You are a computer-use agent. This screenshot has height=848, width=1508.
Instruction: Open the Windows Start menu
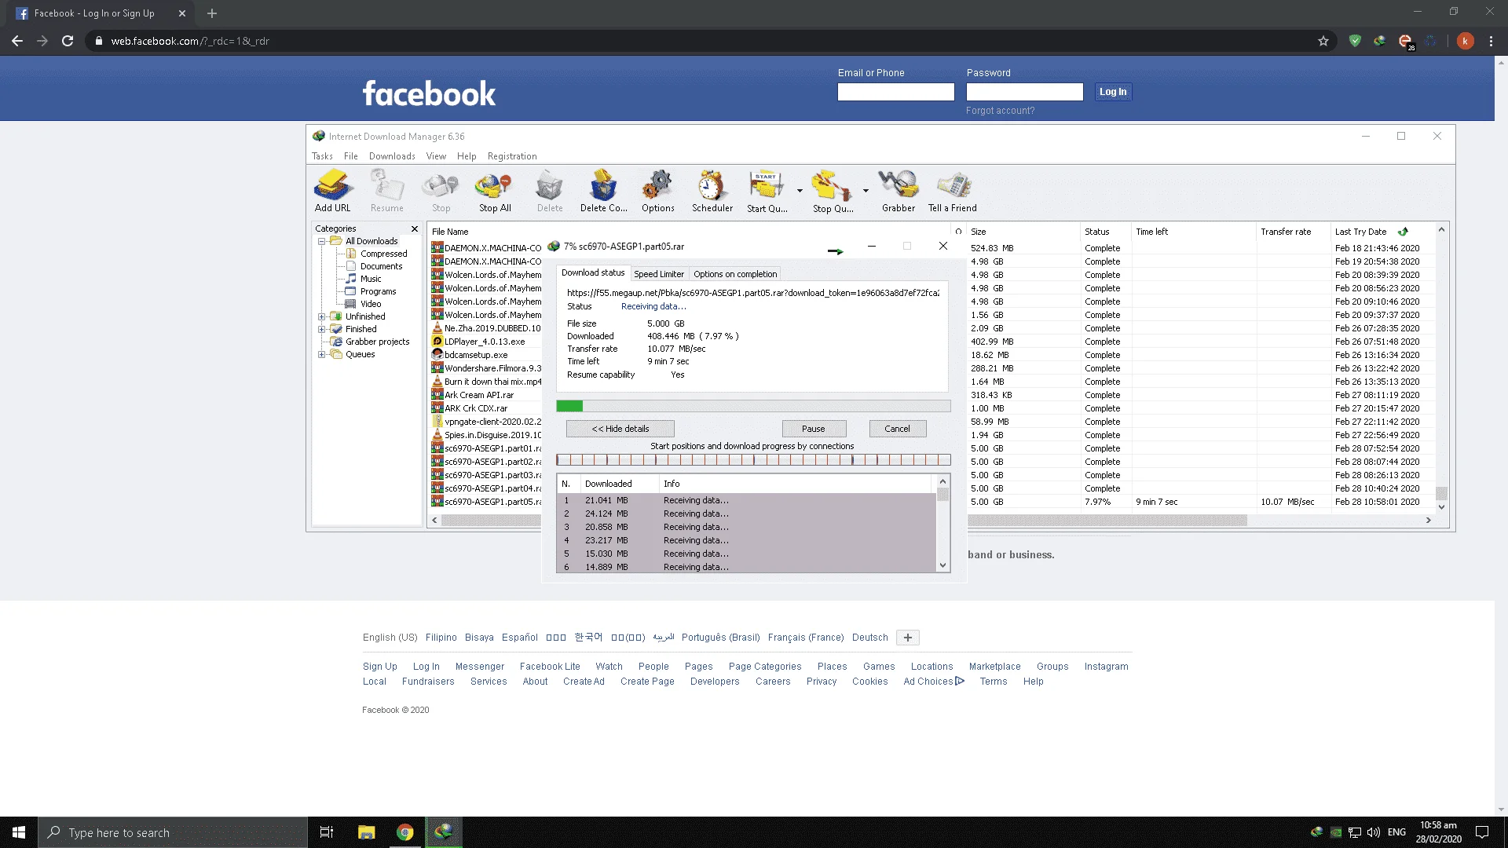pos(19,832)
